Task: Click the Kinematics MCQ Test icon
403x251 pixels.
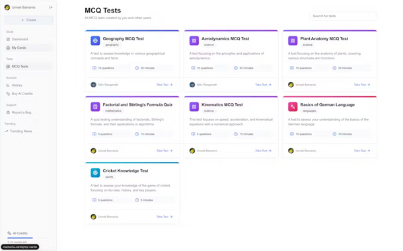Action: pos(194,106)
